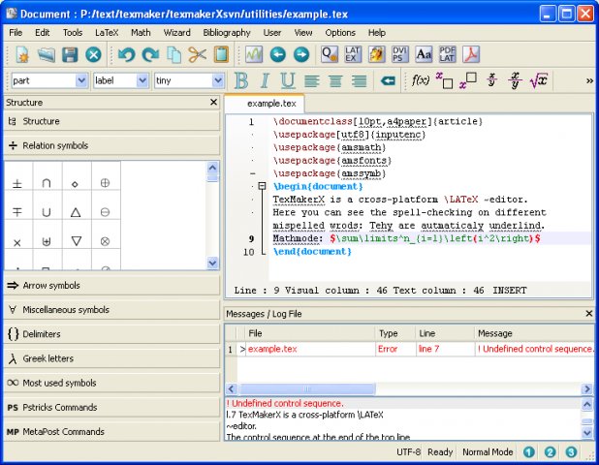Apply bold formatting with the B icon
Image resolution: width=599 pixels, height=465 pixels.
click(x=240, y=80)
